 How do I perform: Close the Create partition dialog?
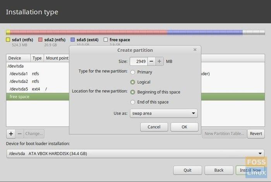(x=195, y=50)
